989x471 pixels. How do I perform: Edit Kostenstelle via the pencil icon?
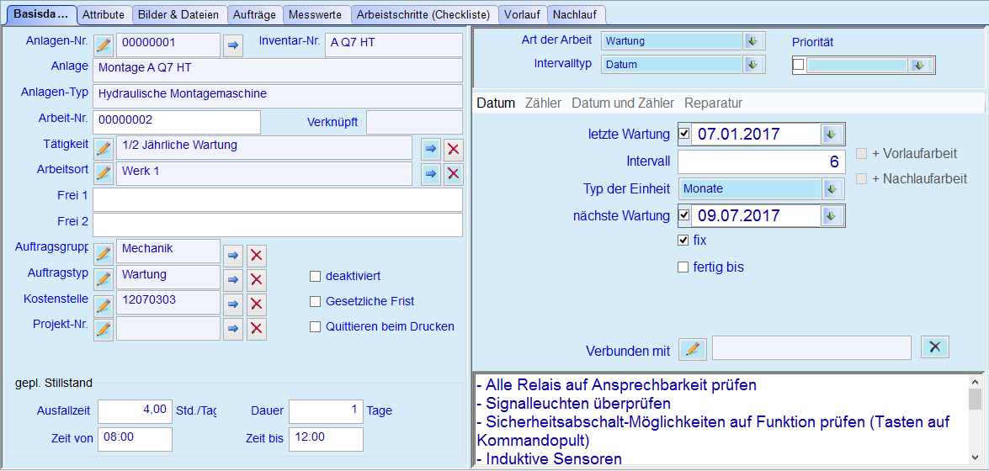click(x=104, y=304)
